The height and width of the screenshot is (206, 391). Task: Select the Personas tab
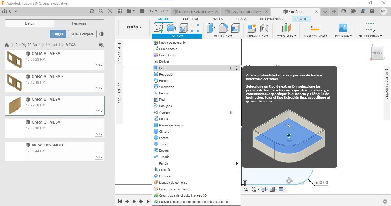click(x=79, y=23)
